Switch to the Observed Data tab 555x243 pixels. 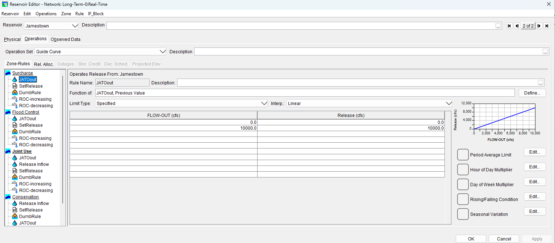pos(66,39)
